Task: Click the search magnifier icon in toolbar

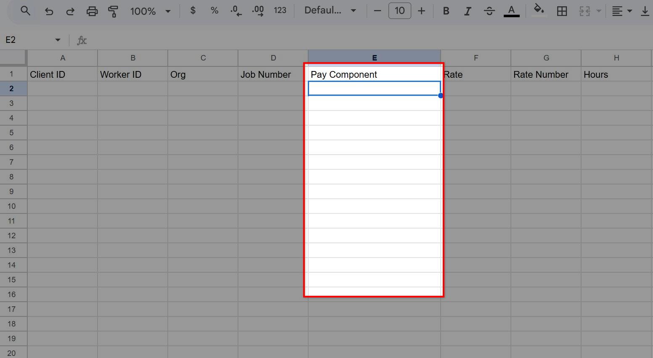Action: click(x=25, y=11)
